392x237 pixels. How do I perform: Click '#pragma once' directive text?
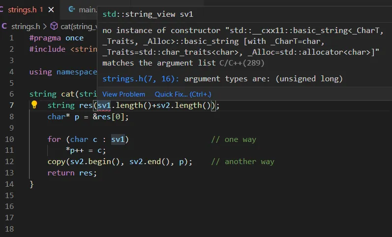pyautogui.click(x=56, y=38)
